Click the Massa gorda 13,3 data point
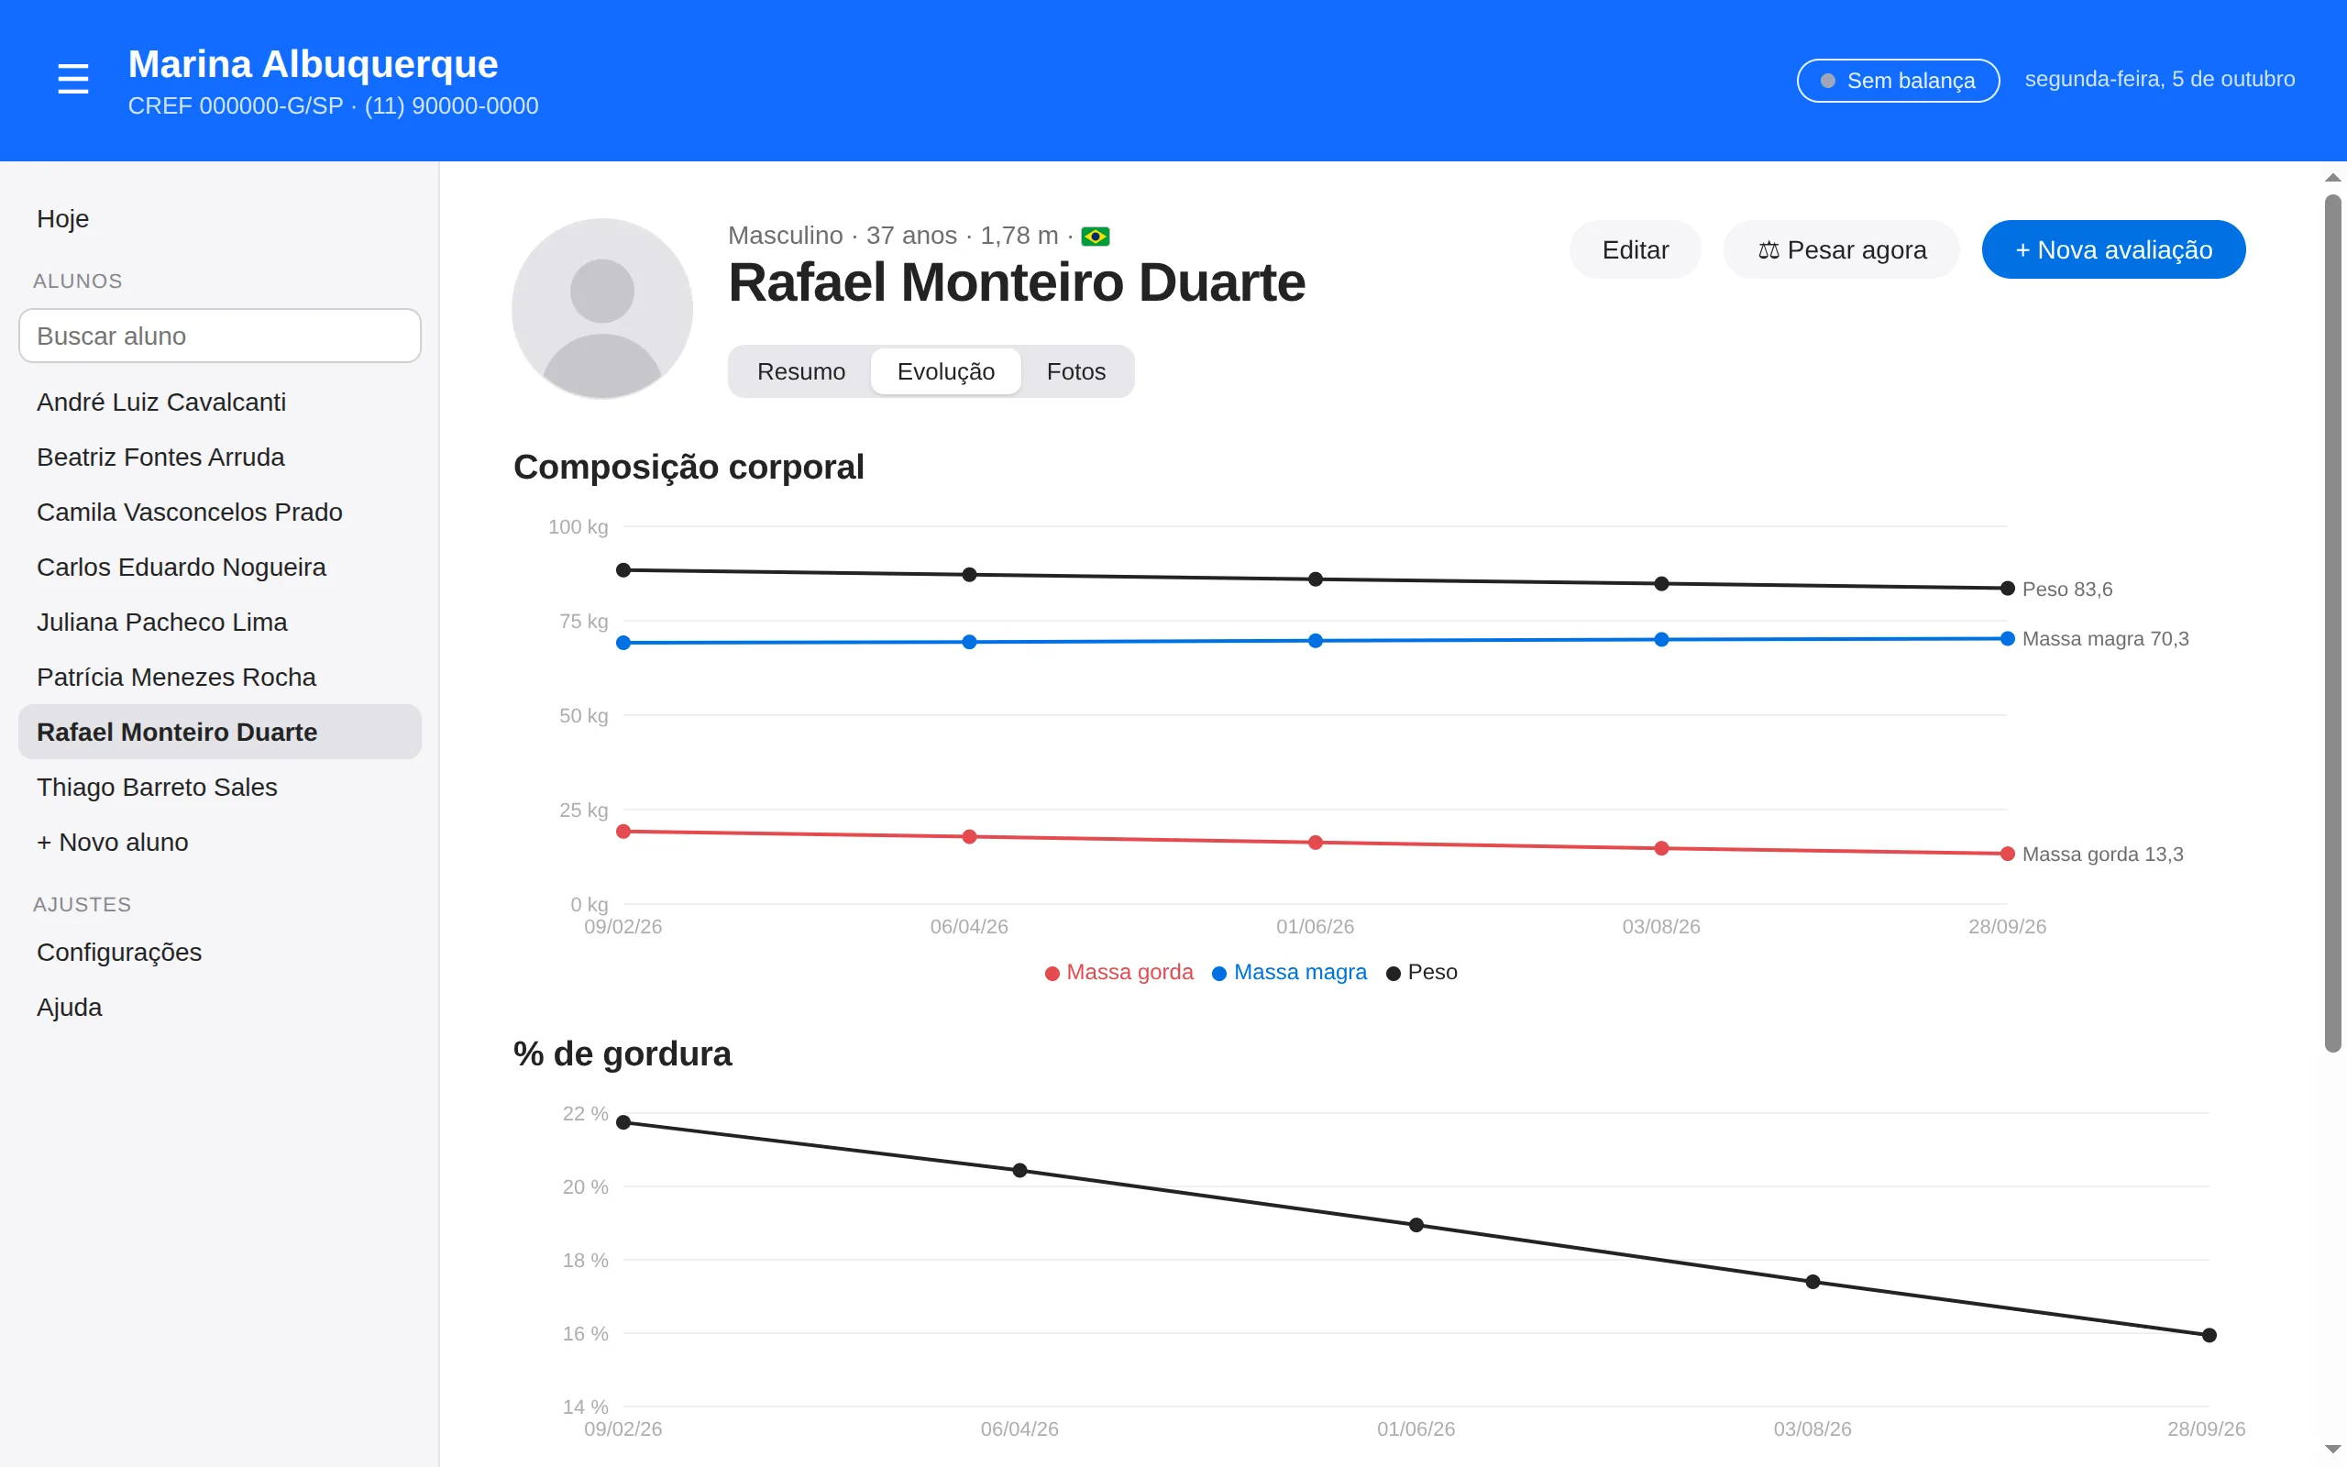 pyautogui.click(x=2007, y=854)
